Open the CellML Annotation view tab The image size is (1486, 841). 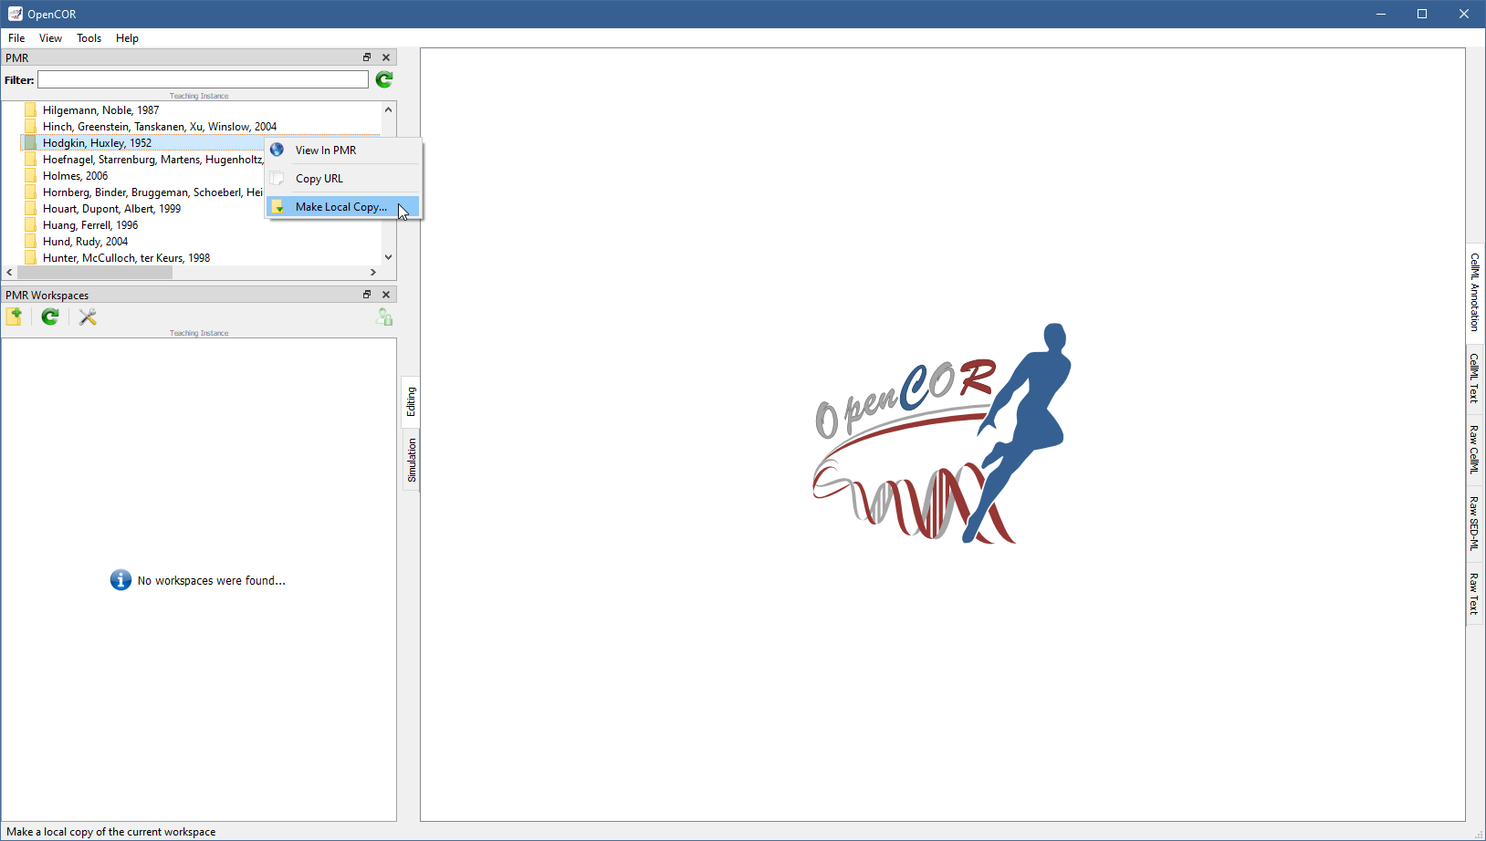tap(1473, 292)
